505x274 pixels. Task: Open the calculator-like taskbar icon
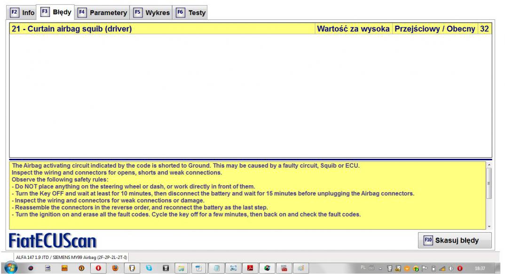click(x=47, y=268)
